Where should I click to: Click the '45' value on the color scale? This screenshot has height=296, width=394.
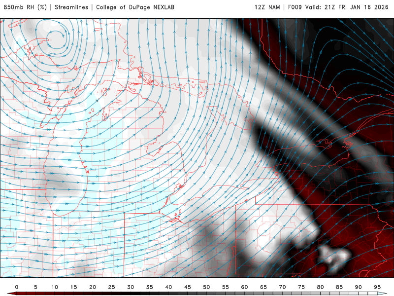coord(188,287)
